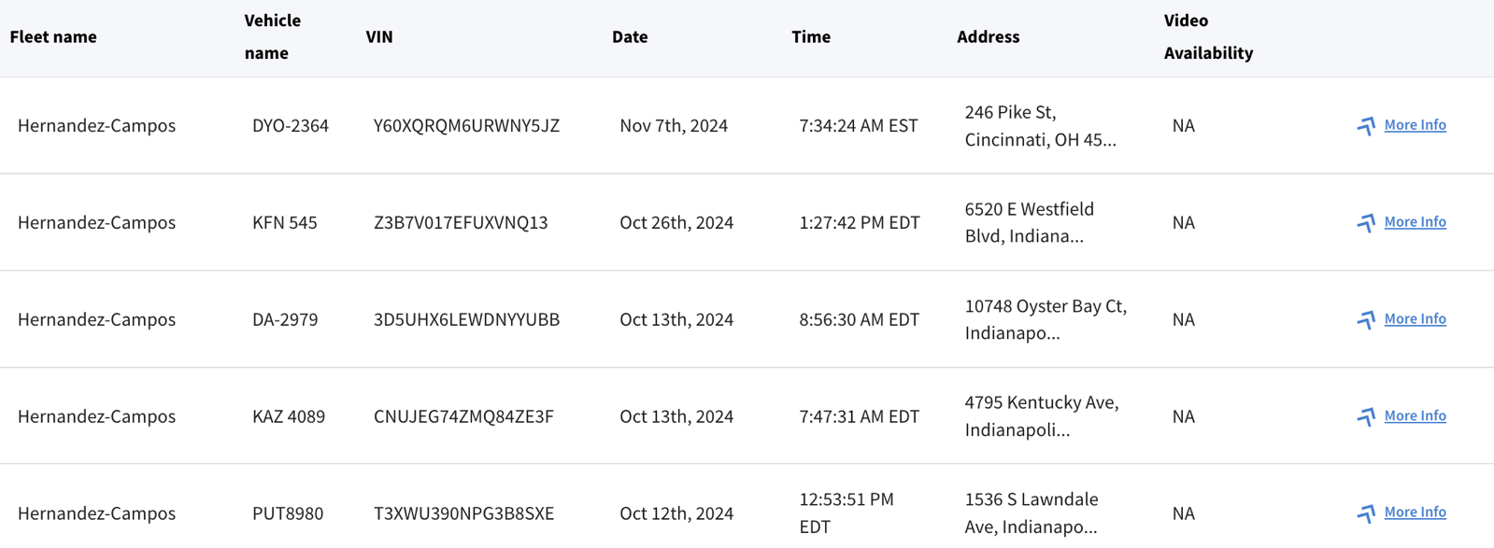
Task: Click arrow icon in KFN 545 row
Action: coord(1366,223)
